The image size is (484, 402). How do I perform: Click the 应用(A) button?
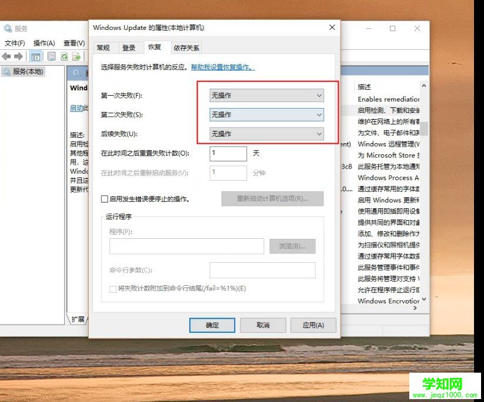click(313, 325)
